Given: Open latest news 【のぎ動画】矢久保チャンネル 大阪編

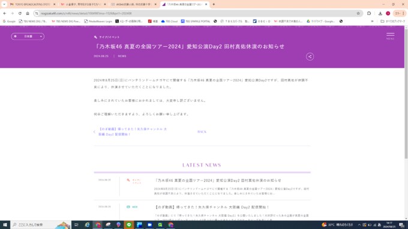Looking at the screenshot, I should click(x=212, y=207).
